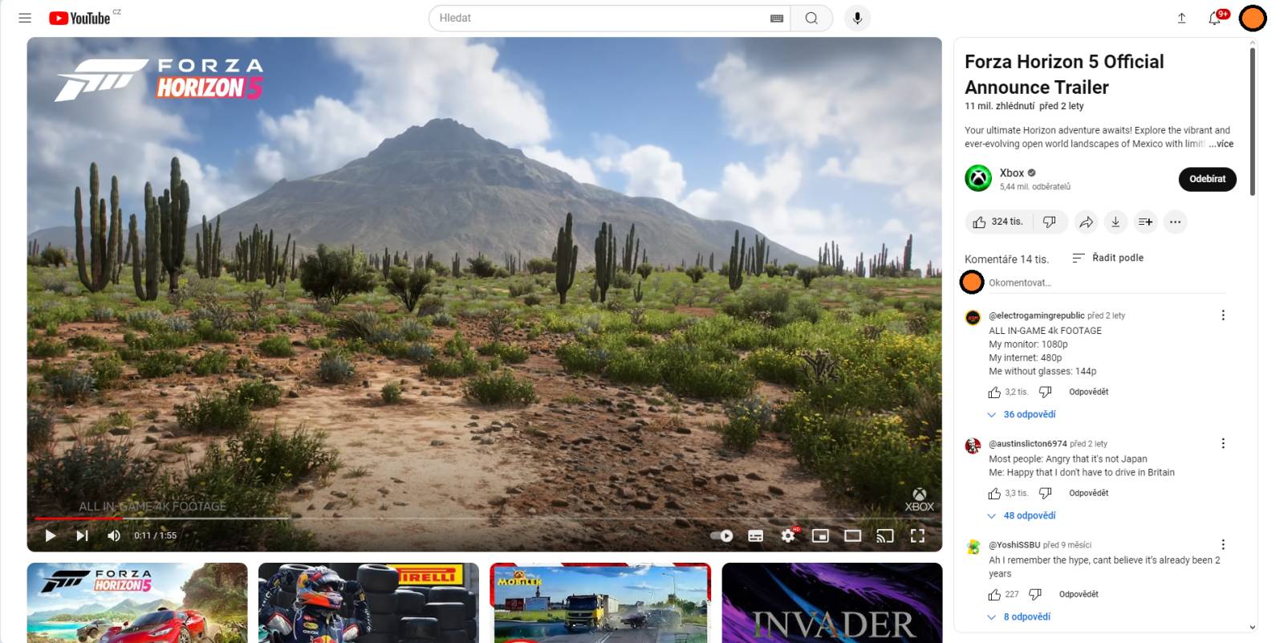Expand description with ...více
Image resolution: width=1284 pixels, height=643 pixels.
coord(1221,144)
